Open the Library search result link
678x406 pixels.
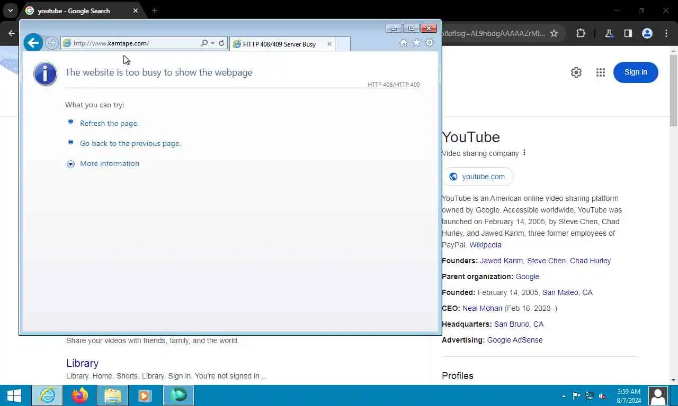82,363
